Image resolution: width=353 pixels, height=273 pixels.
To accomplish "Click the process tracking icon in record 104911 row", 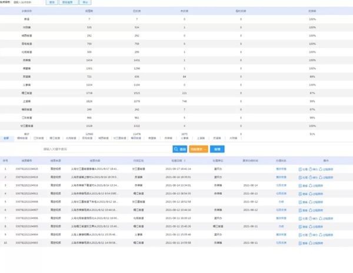I will click(x=311, y=194).
